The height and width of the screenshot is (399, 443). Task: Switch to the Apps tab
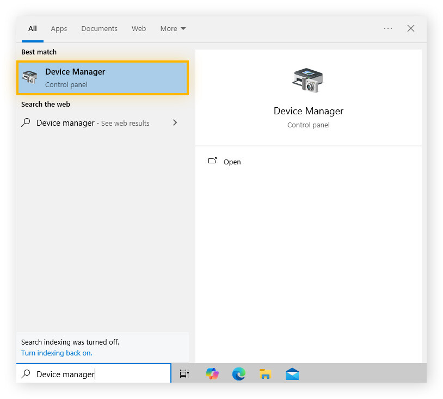click(59, 28)
